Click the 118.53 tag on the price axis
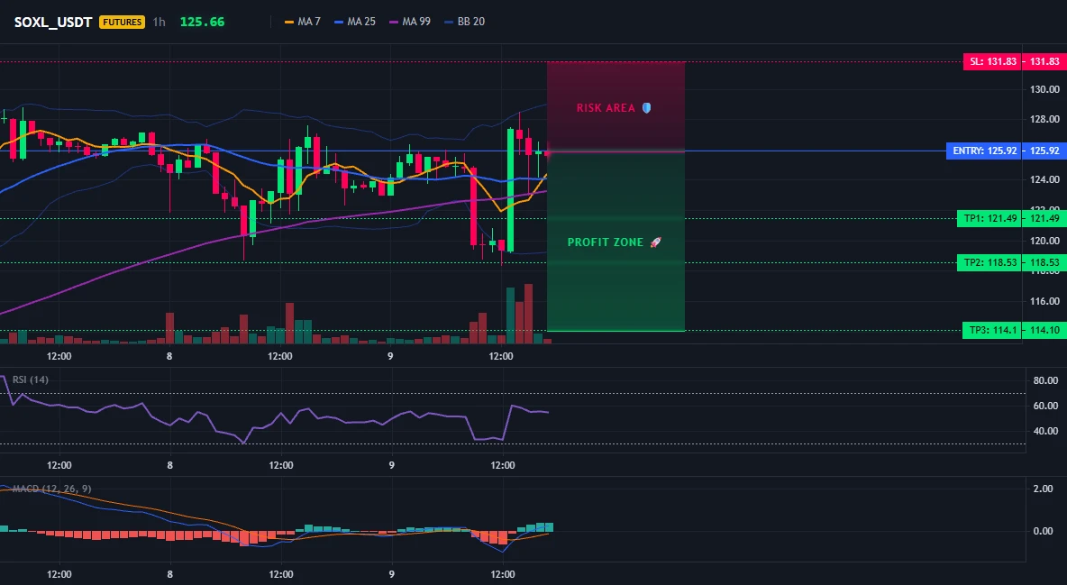 [x=1044, y=262]
